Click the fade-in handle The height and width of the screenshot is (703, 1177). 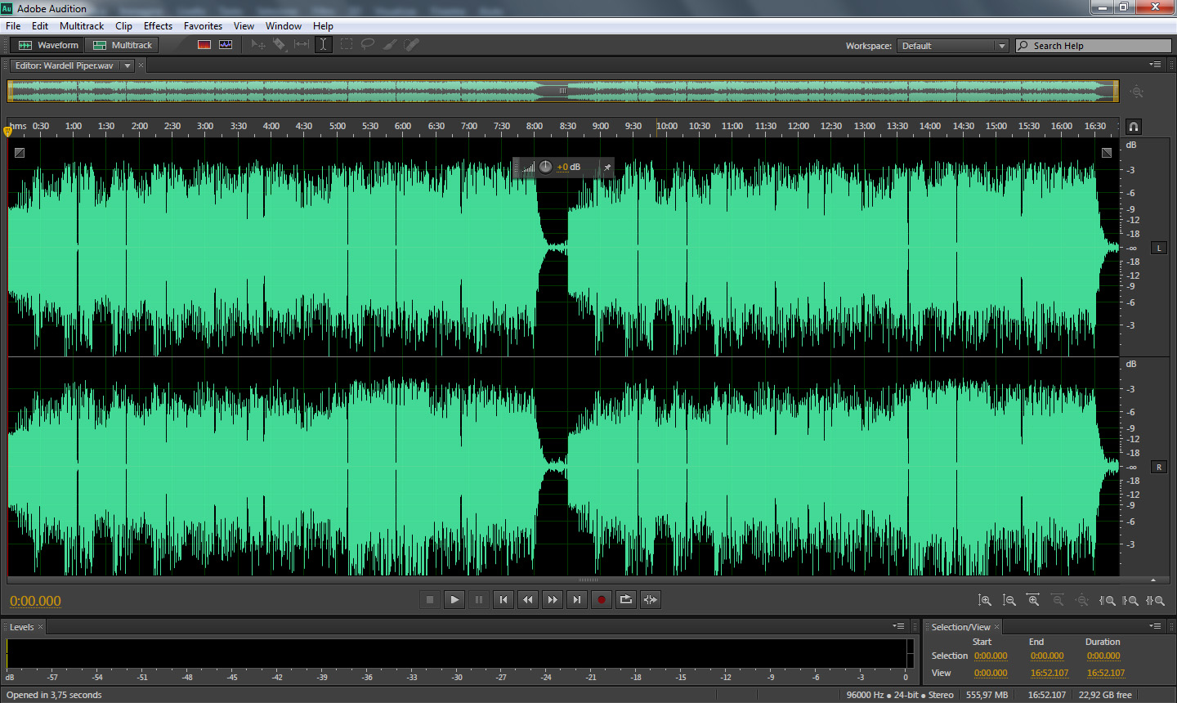coord(20,152)
